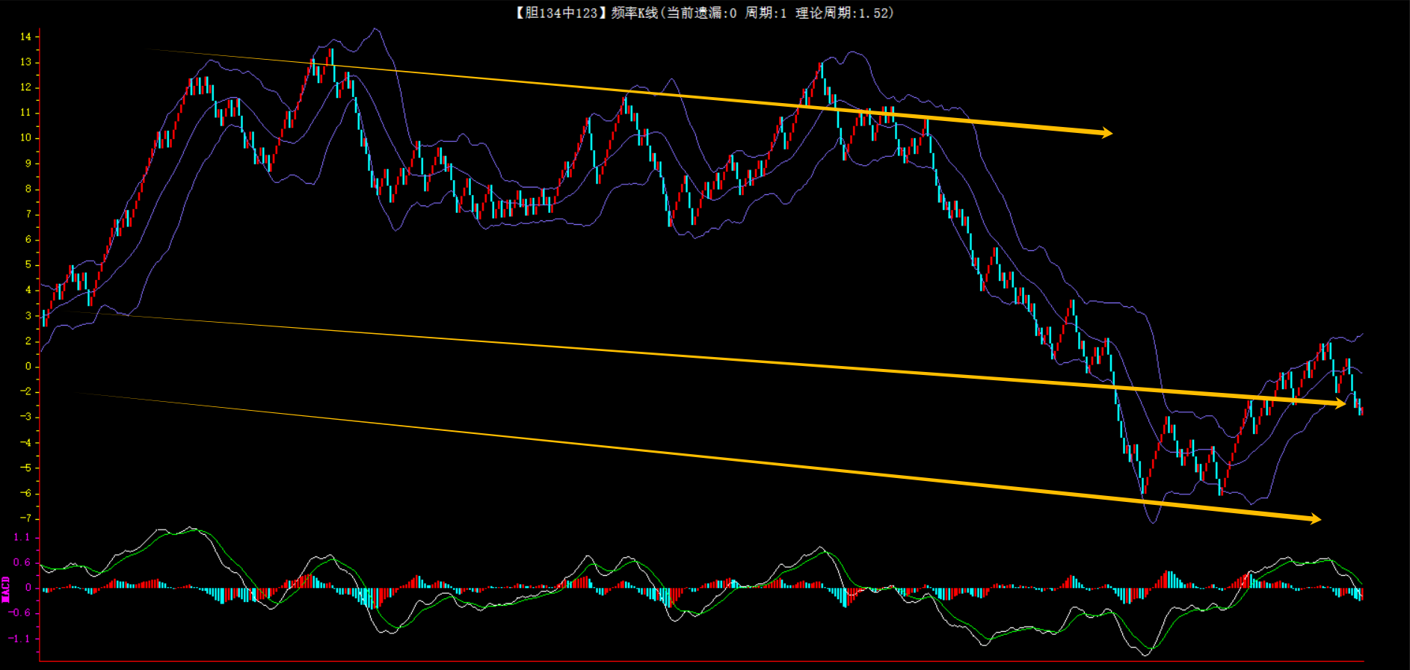
Task: Click the yellow -3 label on price axis
Action: (26, 417)
